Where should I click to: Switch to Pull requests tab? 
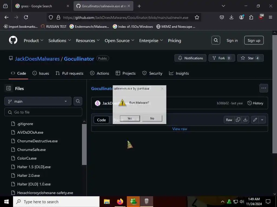click(x=70, y=73)
